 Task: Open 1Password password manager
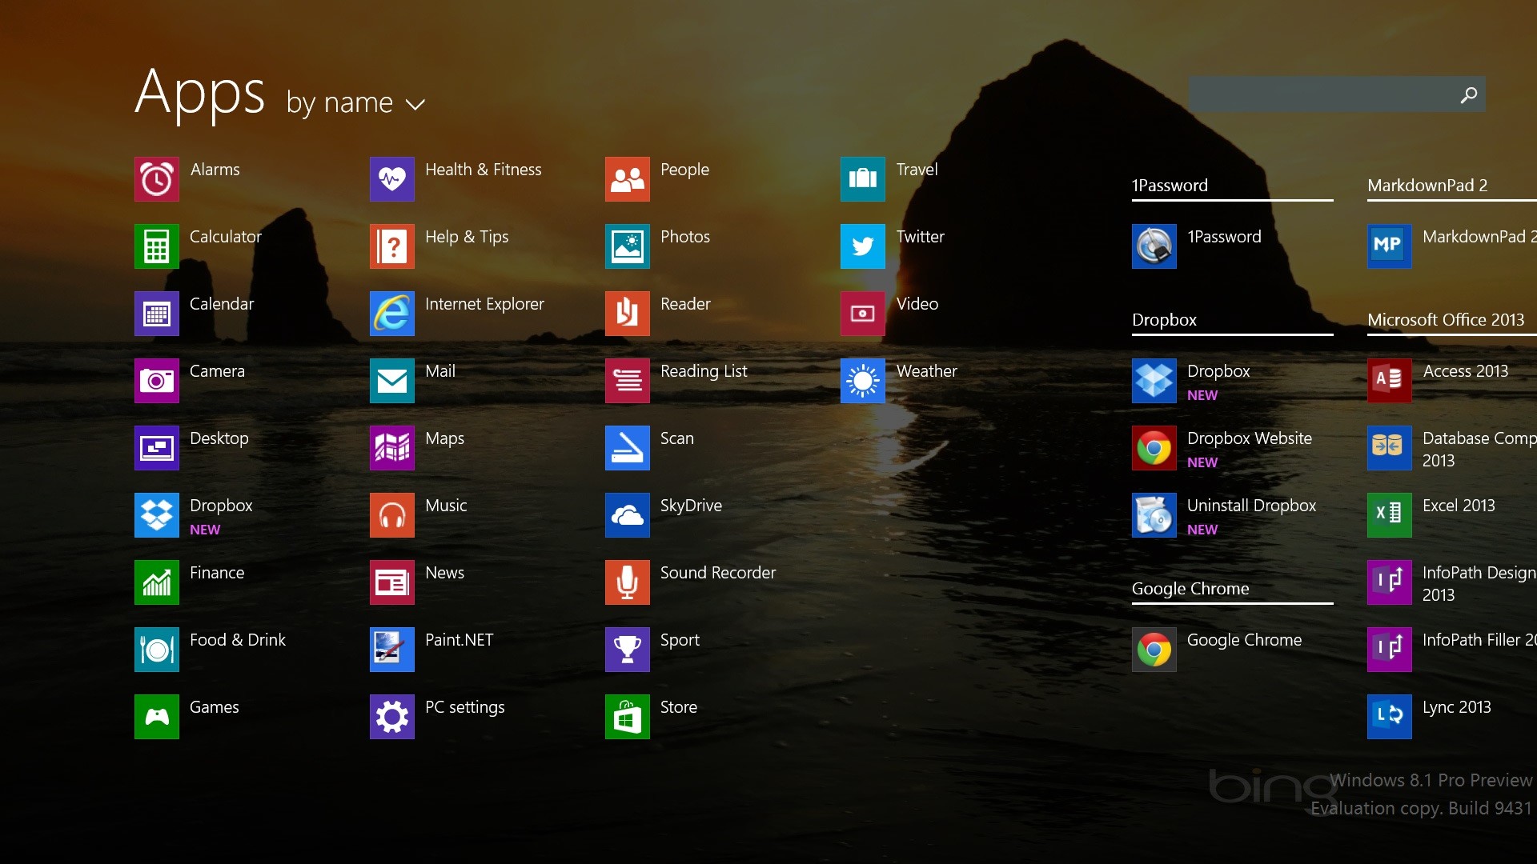(1152, 238)
